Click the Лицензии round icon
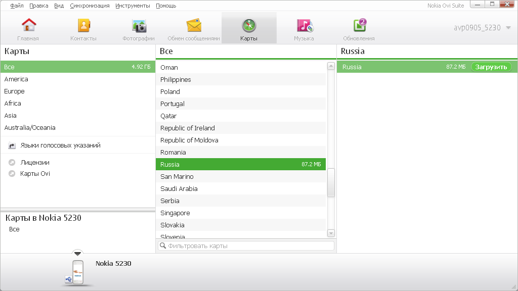518x291 pixels. coord(12,162)
